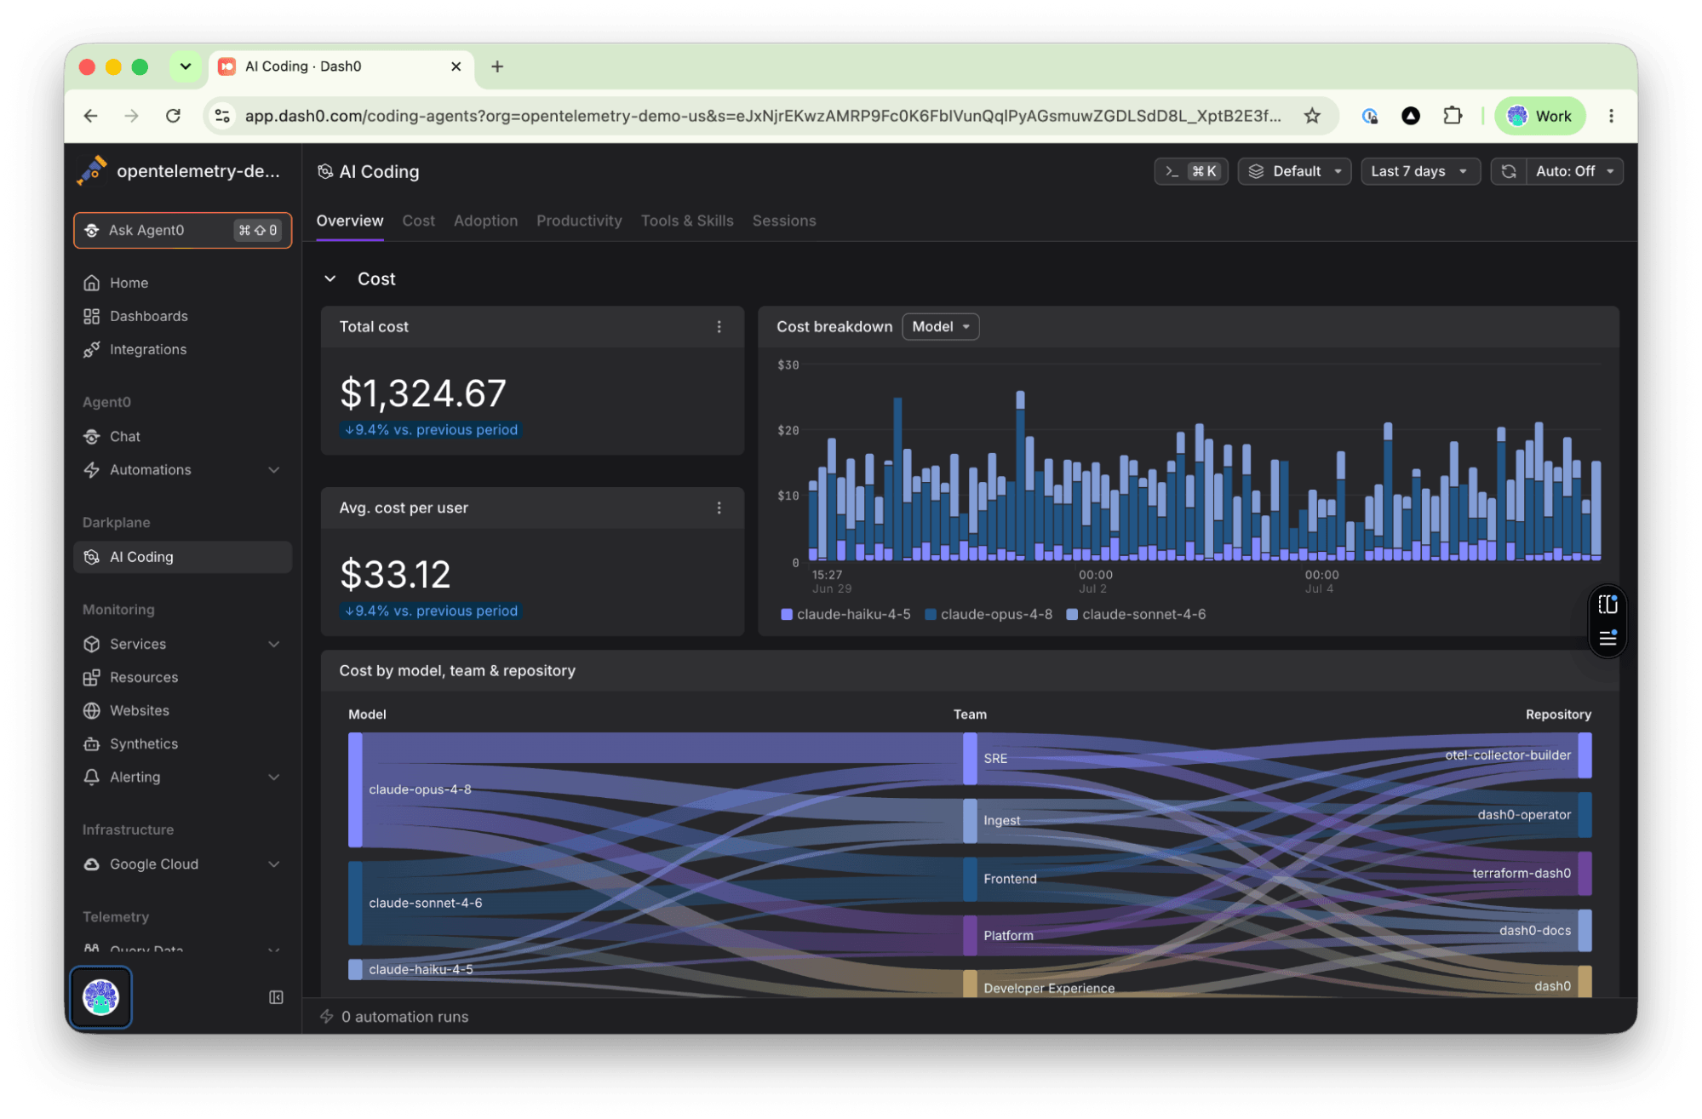Image resolution: width=1702 pixels, height=1119 pixels.
Task: Collapse the Cost section chevron
Action: [330, 279]
